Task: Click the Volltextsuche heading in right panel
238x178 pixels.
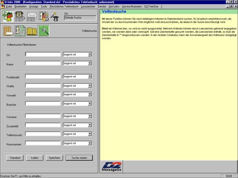Action: [114, 11]
